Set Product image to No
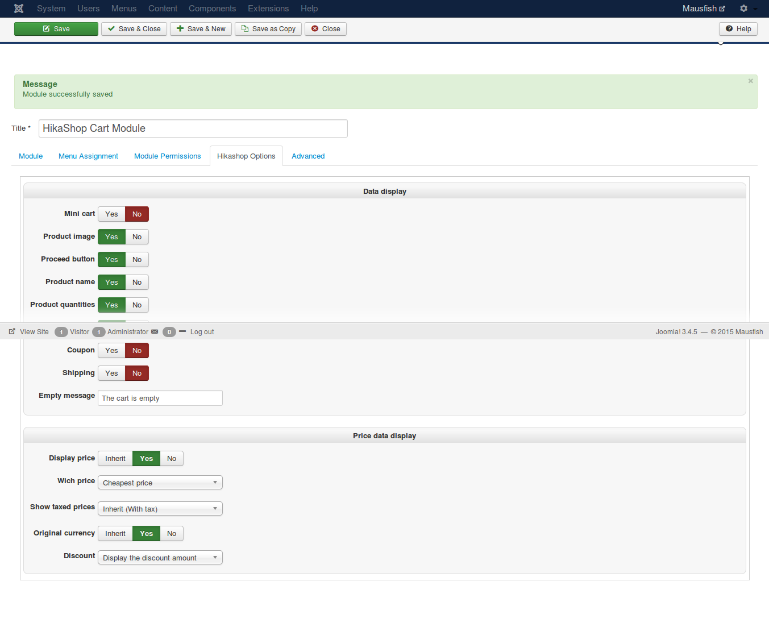769x619 pixels. coord(137,237)
